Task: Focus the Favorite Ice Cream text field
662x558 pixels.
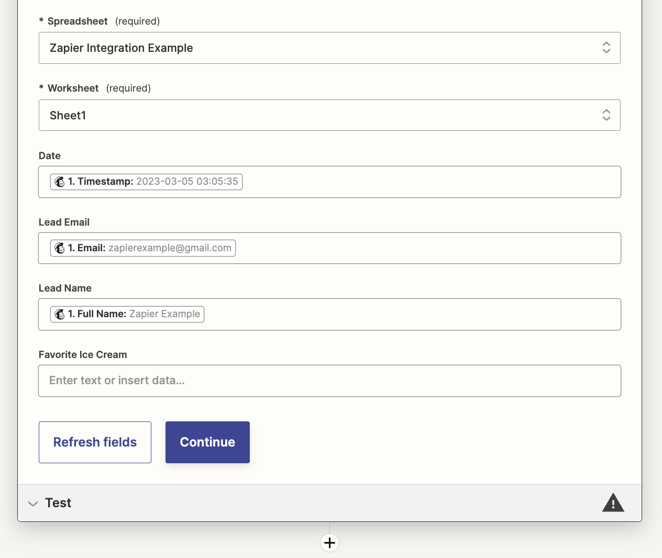Action: pos(329,381)
